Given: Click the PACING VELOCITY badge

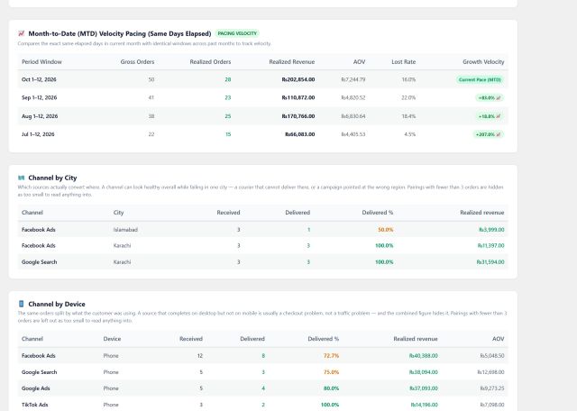Looking at the screenshot, I should coord(237,33).
